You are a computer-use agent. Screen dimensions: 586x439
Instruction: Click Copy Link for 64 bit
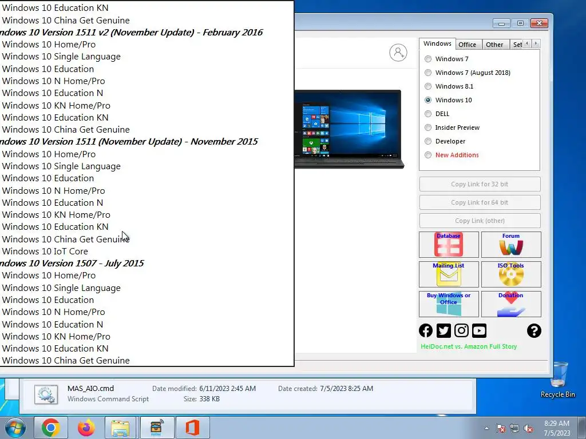point(480,202)
